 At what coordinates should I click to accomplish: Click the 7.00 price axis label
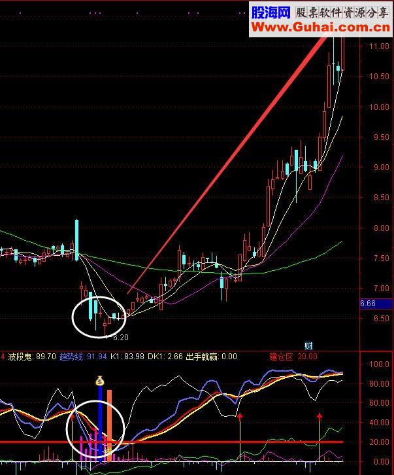(381, 289)
